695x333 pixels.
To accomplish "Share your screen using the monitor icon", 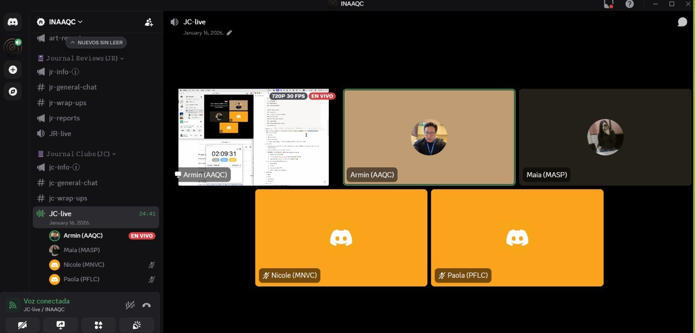I will click(60, 325).
